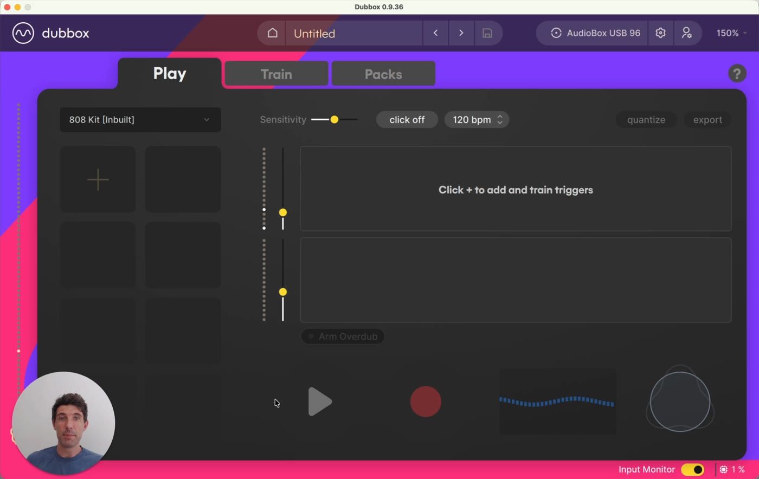
Task: Open user account settings icon
Action: pos(687,33)
